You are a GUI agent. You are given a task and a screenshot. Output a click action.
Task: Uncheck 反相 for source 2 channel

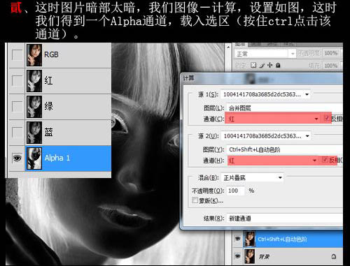coord(325,159)
